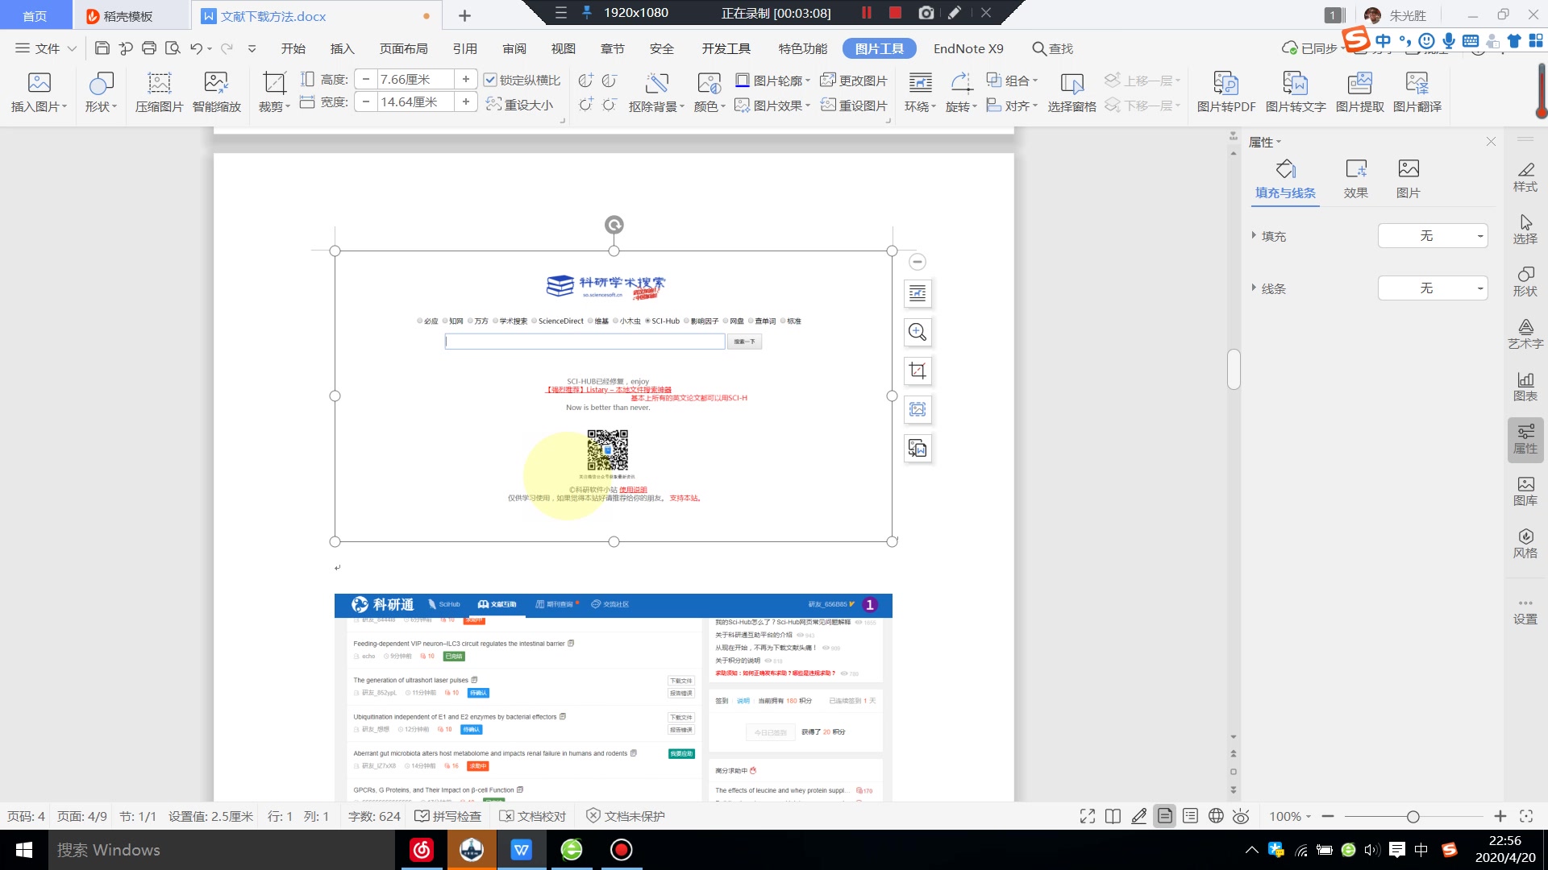
Task: Select the 必应 radio button in the image
Action: point(420,321)
